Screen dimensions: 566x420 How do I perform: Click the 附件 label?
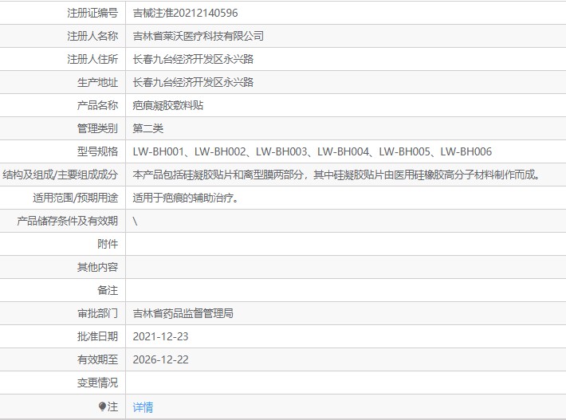(108, 244)
